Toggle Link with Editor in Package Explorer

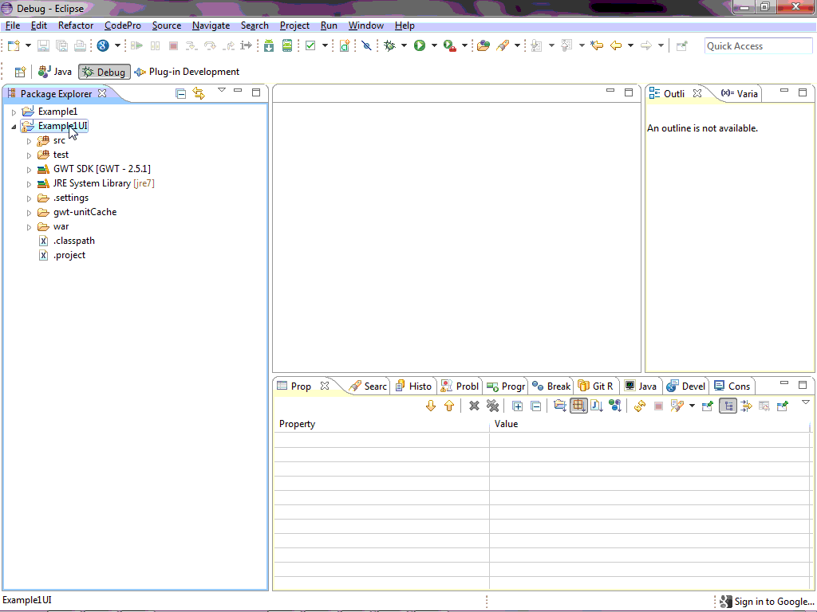199,94
